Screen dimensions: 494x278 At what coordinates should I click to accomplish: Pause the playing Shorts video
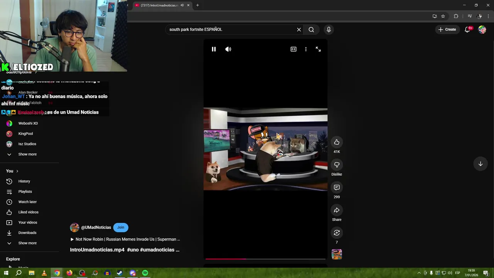click(213, 49)
